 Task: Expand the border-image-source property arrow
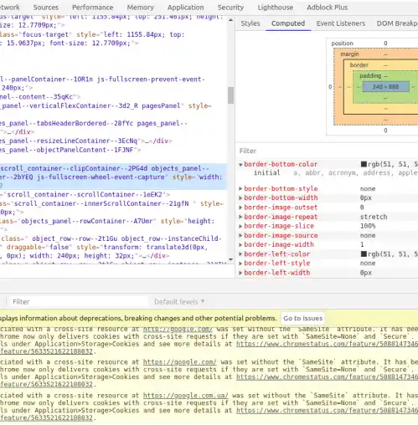(x=240, y=236)
